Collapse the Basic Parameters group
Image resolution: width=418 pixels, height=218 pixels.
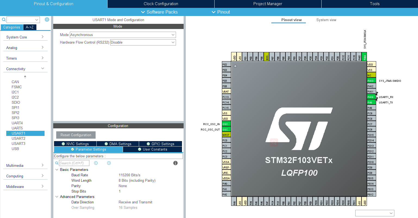(x=57, y=170)
